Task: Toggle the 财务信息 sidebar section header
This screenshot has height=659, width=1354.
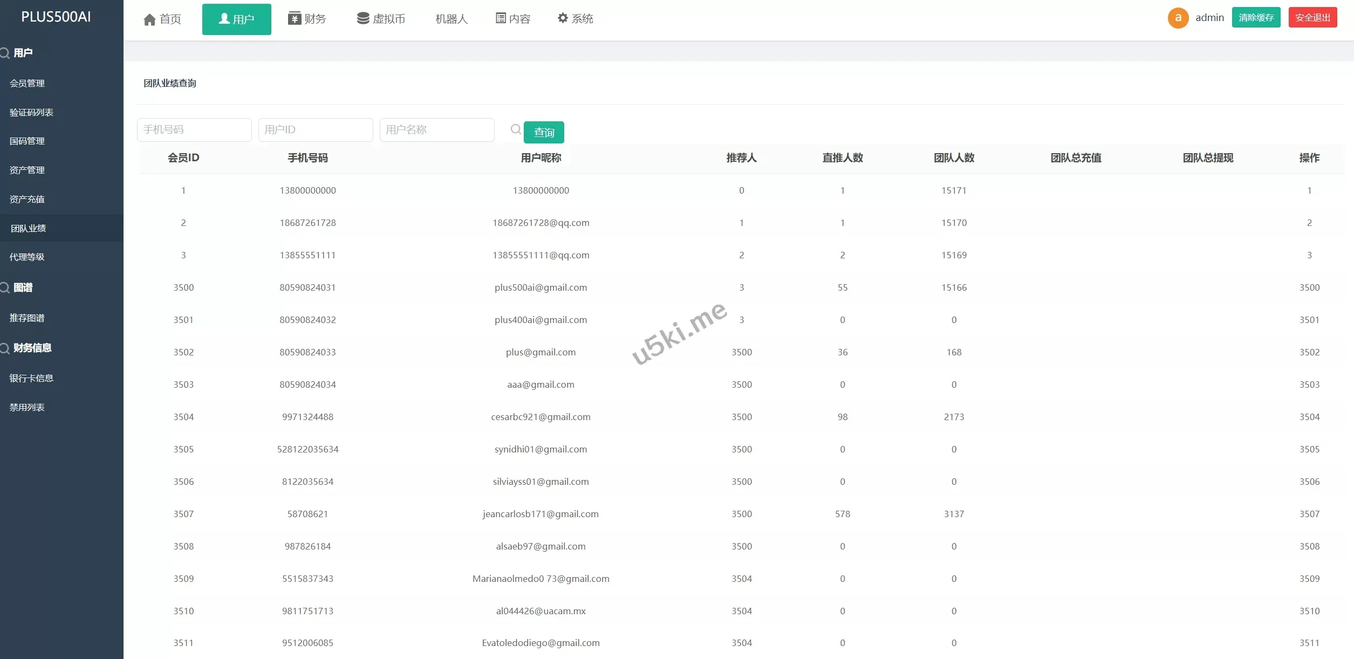Action: (32, 348)
